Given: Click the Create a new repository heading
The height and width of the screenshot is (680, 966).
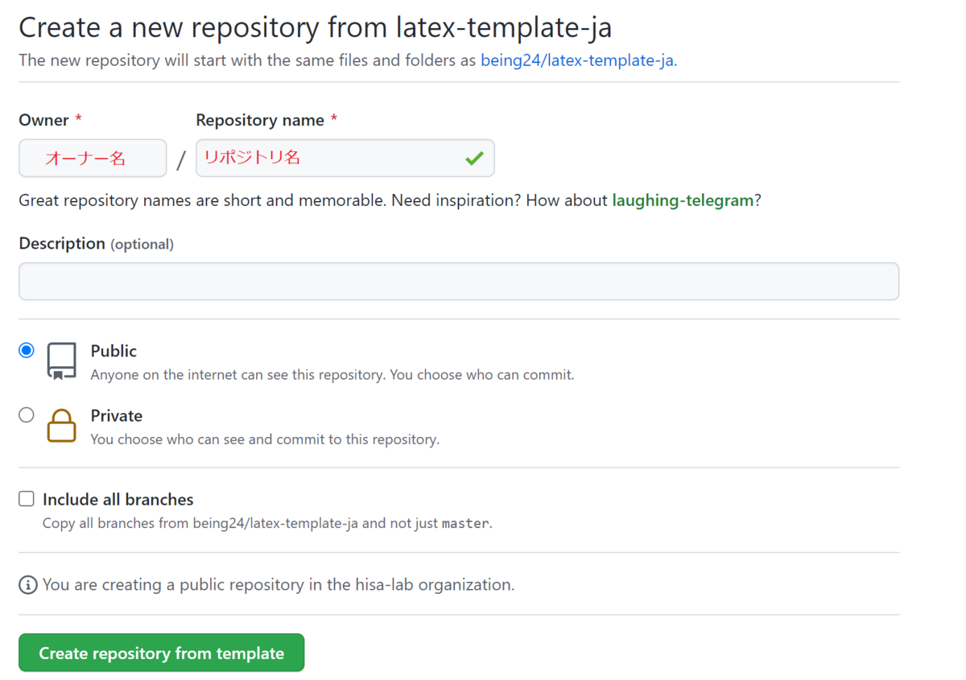Looking at the screenshot, I should [x=315, y=28].
